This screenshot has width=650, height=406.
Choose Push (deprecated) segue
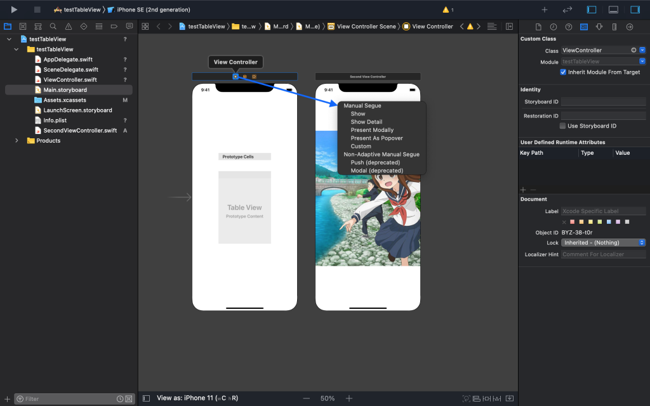(375, 162)
